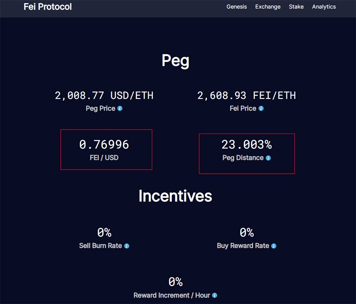Click the Fei Protocol home logo text
The height and width of the screenshot is (304, 356).
[48, 7]
